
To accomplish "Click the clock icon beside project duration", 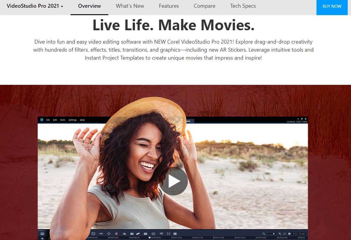I will coord(289,234).
